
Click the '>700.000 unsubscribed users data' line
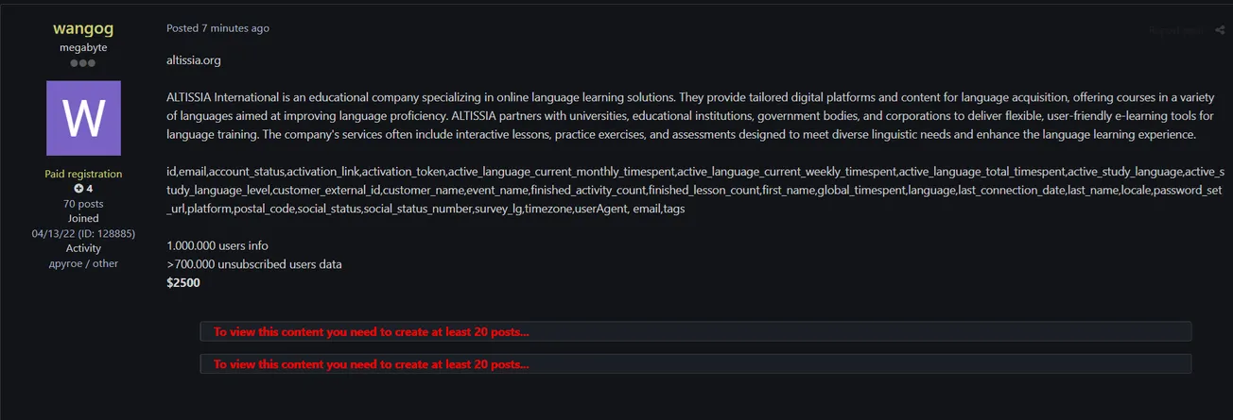pos(254,264)
